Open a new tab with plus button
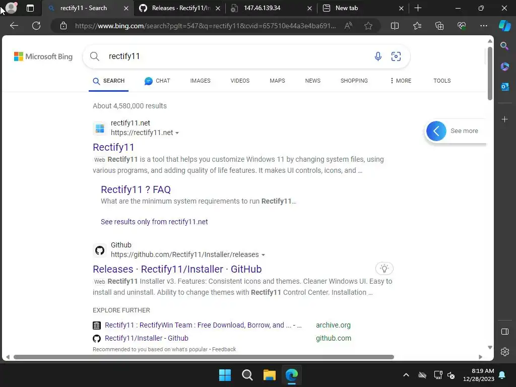The width and height of the screenshot is (516, 387). (x=418, y=8)
